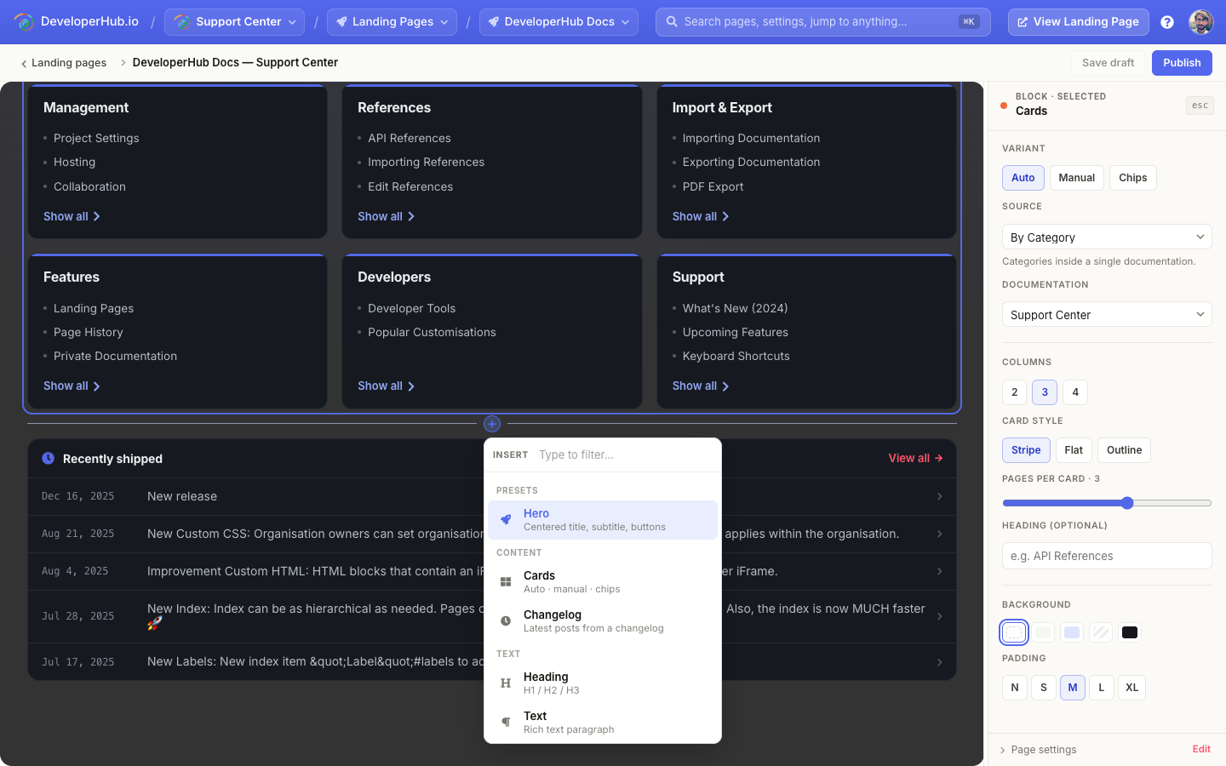Click the Changelog clock icon in insert menu

coord(506,621)
